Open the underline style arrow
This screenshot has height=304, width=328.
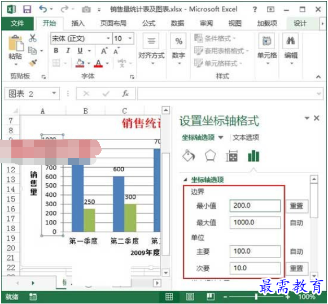tap(89, 51)
